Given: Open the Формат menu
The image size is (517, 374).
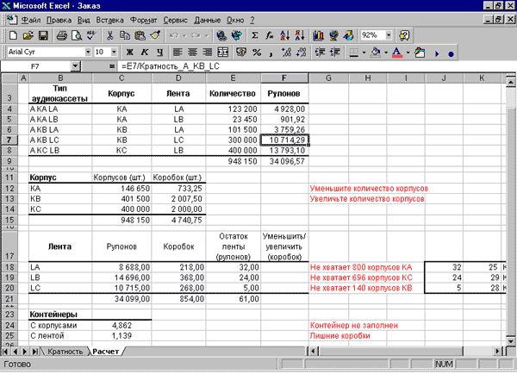Looking at the screenshot, I should tap(143, 20).
